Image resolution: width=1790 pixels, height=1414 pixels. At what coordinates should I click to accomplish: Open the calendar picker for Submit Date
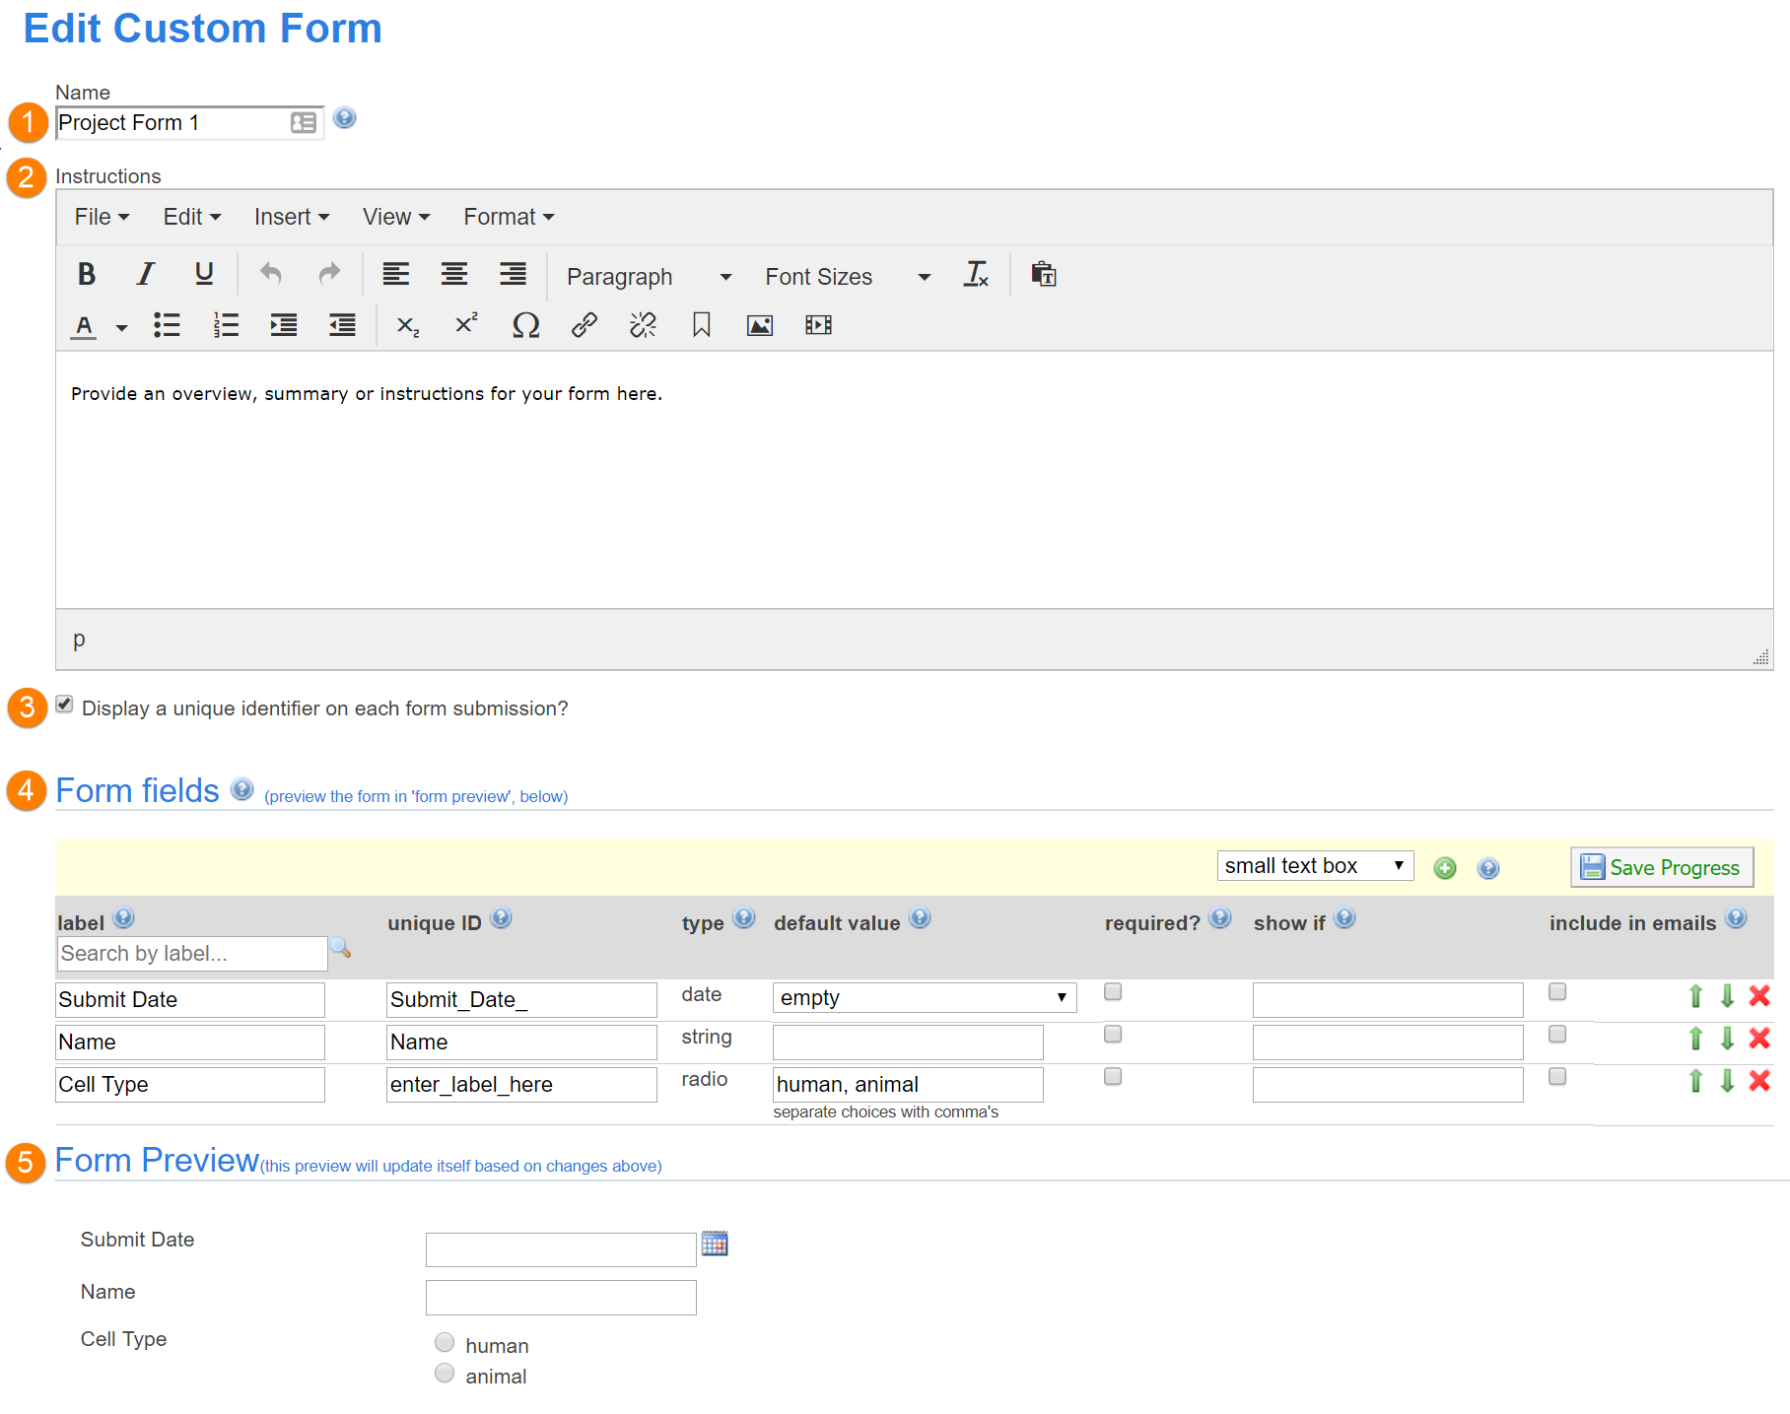pyautogui.click(x=715, y=1245)
